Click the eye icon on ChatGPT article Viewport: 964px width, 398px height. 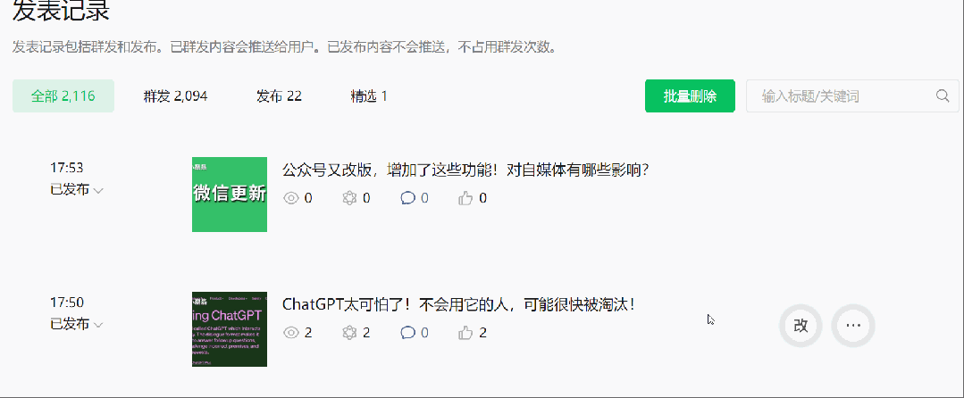(x=291, y=333)
